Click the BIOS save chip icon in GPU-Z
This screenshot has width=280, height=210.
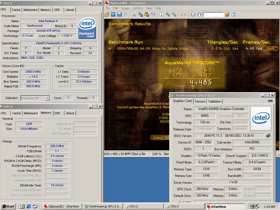(x=268, y=136)
